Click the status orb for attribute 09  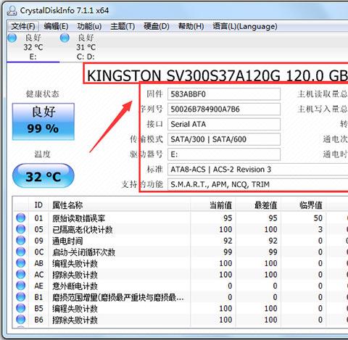(x=21, y=241)
